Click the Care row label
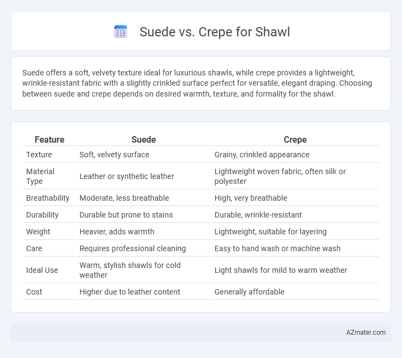The image size is (402, 358). (x=34, y=248)
